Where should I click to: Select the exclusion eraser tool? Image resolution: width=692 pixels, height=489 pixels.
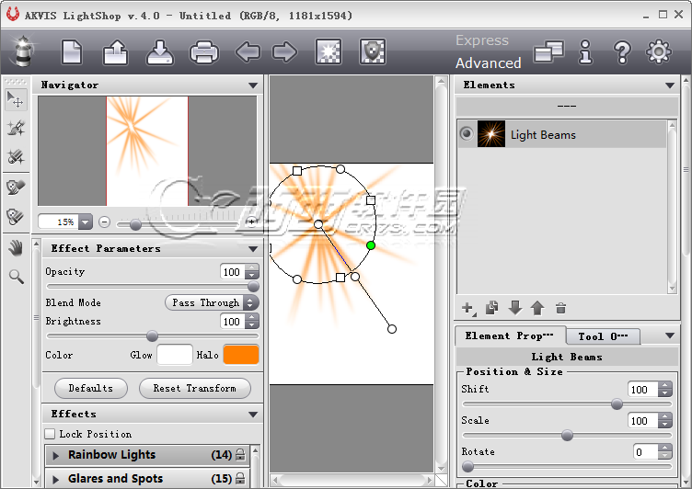coord(16,216)
